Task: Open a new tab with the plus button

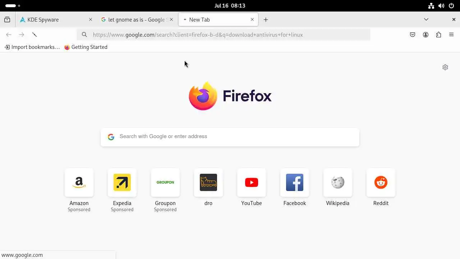Action: 266,20
